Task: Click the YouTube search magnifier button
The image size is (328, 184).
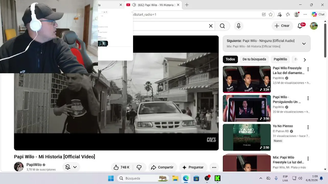Action: pyautogui.click(x=222, y=26)
